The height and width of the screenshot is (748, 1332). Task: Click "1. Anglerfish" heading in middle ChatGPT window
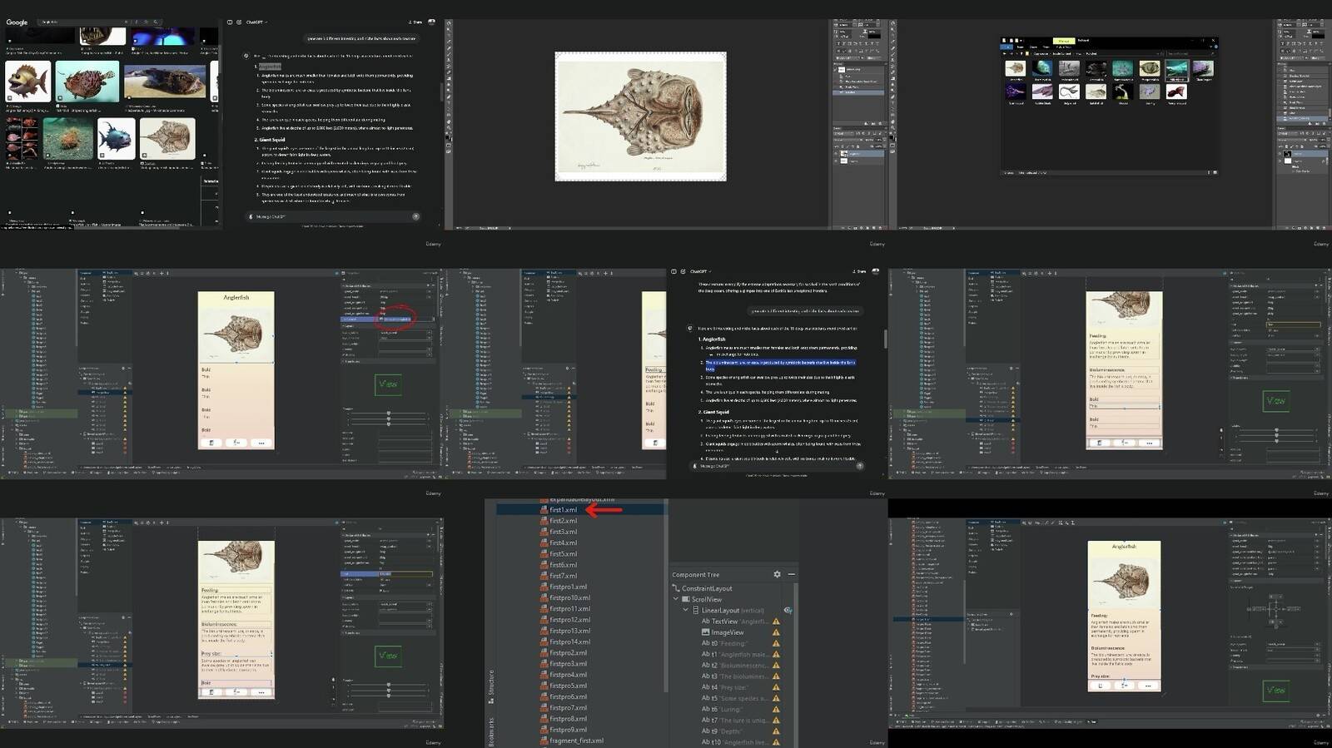[712, 339]
